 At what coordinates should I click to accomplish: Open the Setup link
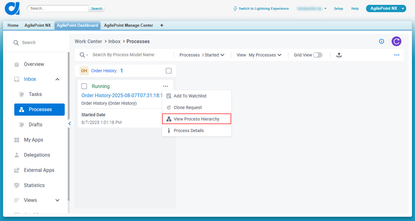point(338,9)
